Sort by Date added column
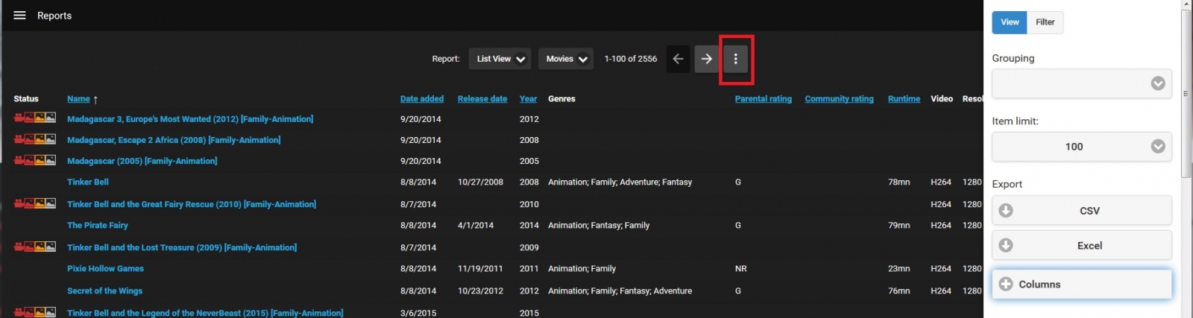This screenshot has height=318, width=1193. click(x=421, y=99)
